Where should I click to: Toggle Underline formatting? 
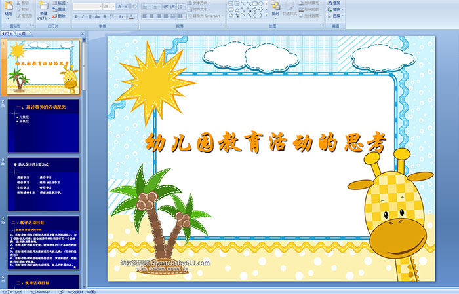point(90,16)
